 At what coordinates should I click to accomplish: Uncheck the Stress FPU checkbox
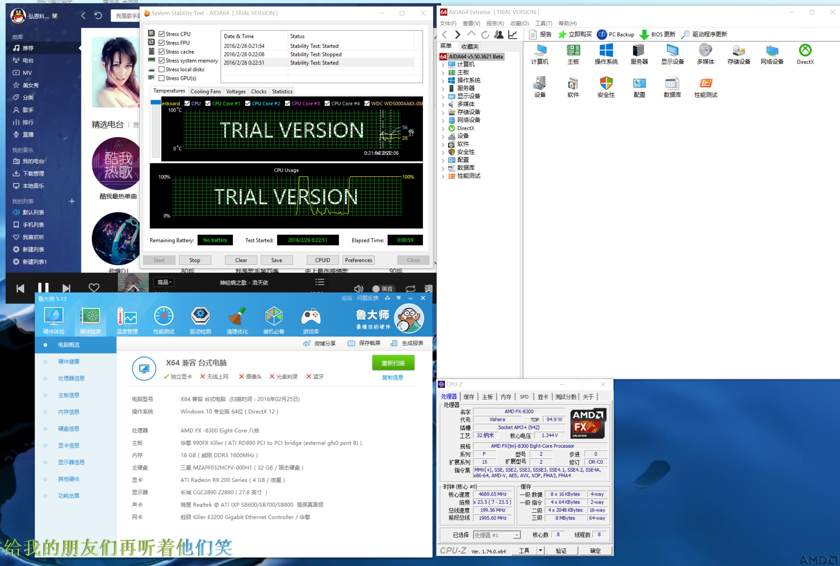(x=161, y=43)
